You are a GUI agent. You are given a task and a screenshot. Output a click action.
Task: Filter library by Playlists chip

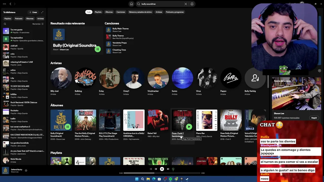8,18
